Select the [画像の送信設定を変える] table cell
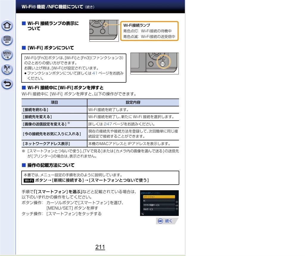305x256 pixels. coord(54,124)
